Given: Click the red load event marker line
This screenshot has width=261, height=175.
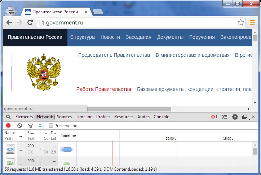Looking at the screenshot, I should (113, 153).
